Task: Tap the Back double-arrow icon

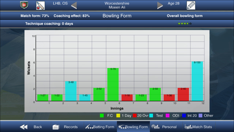Action: [x=24, y=127]
